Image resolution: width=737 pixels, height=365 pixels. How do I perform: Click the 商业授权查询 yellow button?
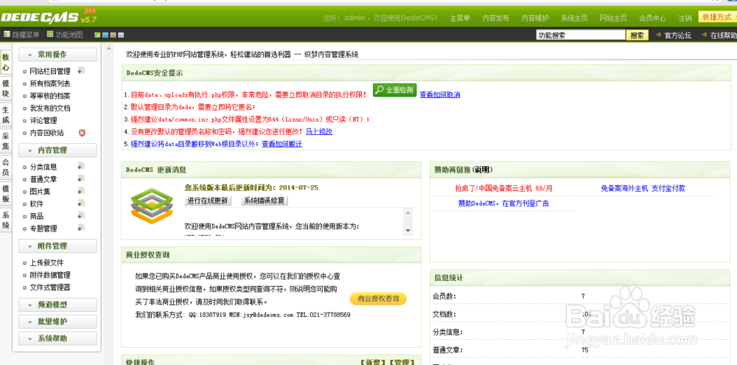pos(378,299)
